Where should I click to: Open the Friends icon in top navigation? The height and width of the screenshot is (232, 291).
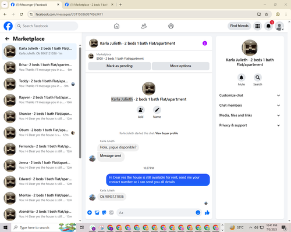144,26
